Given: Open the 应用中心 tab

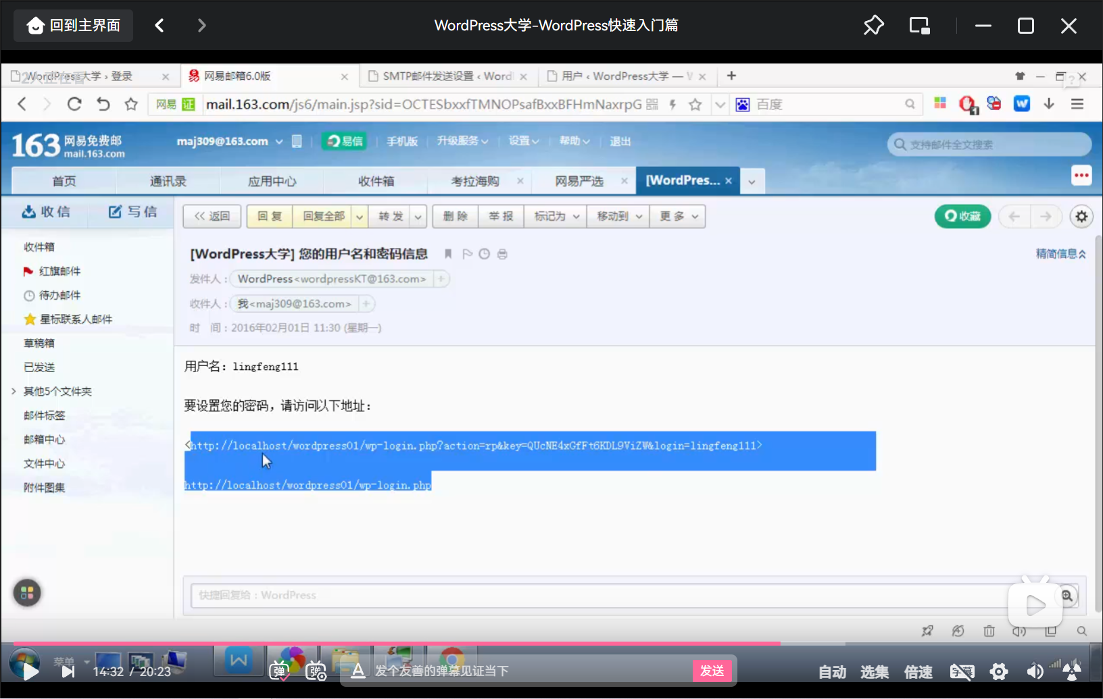Looking at the screenshot, I should [272, 181].
